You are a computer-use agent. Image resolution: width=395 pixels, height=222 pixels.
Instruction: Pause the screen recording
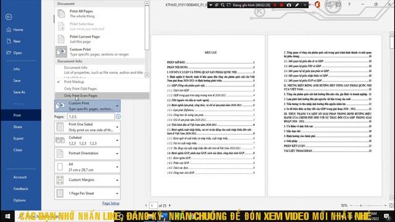275,5
